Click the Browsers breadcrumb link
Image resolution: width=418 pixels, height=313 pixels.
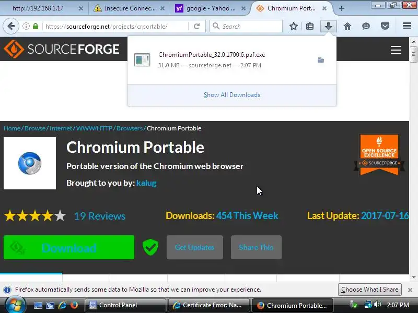(x=130, y=128)
